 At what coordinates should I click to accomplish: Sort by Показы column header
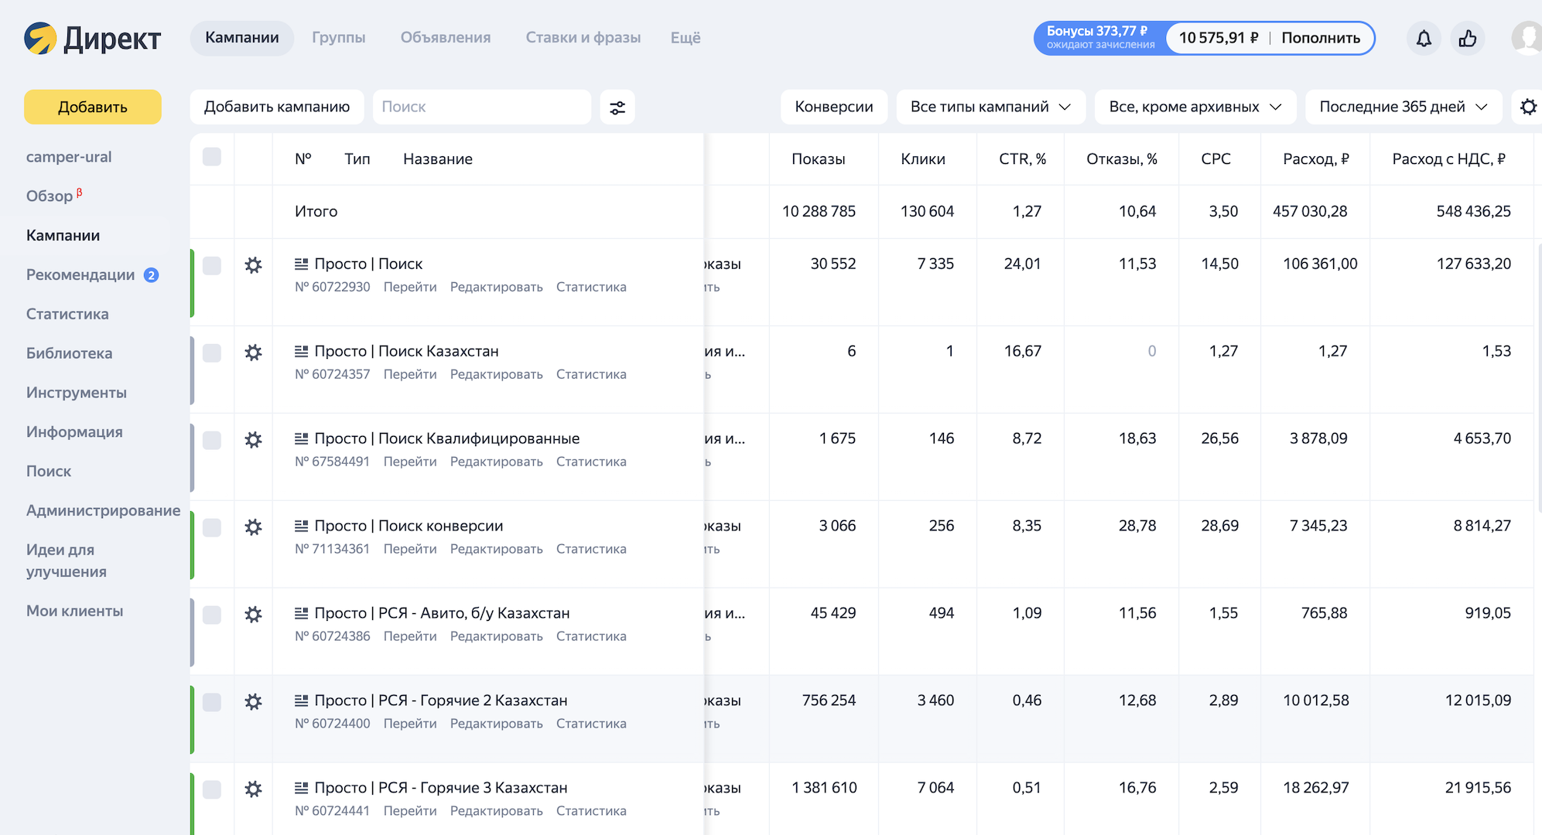[x=819, y=159]
